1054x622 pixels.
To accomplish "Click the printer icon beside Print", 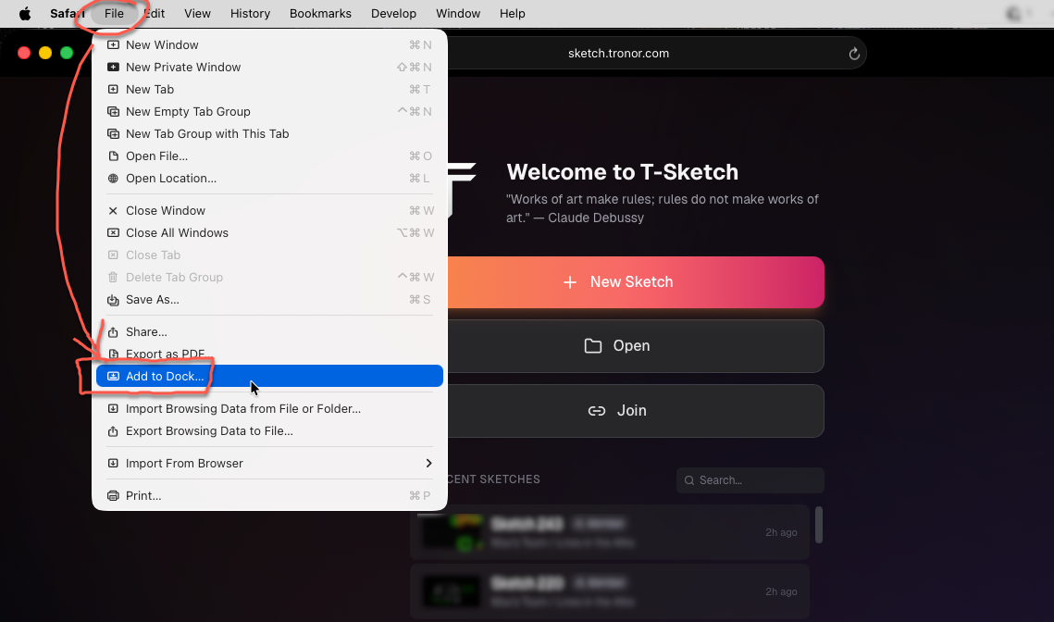I will [112, 495].
